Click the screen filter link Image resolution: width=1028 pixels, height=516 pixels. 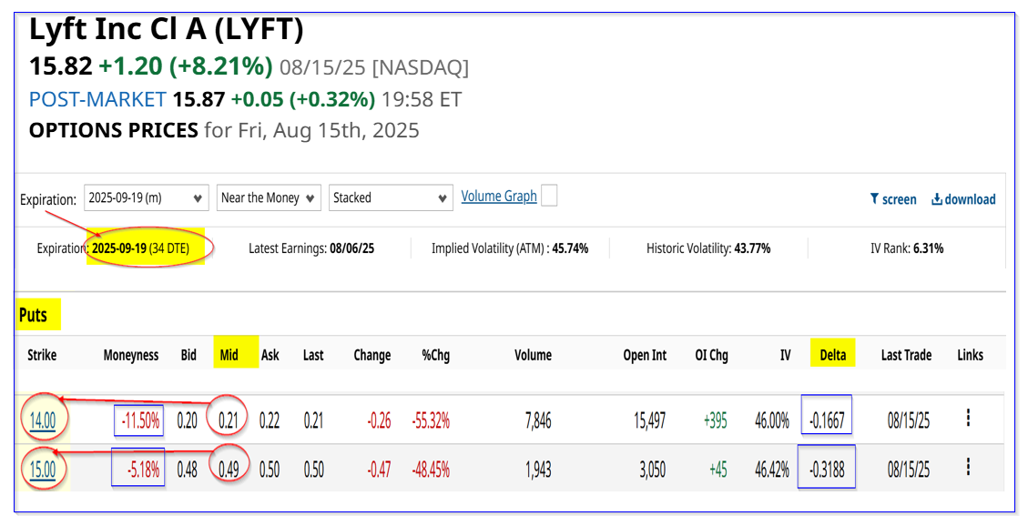coord(893,199)
